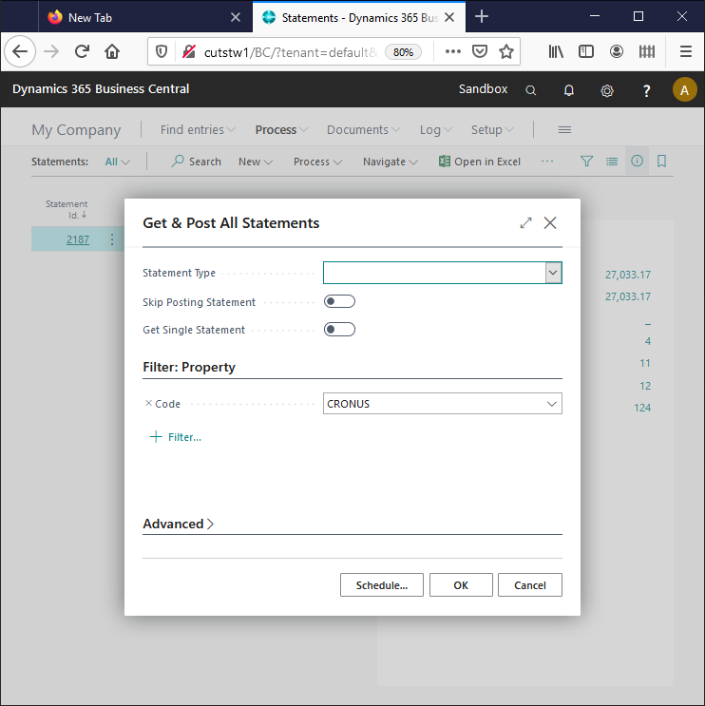Open user account avatar A
705x706 pixels.
point(684,89)
